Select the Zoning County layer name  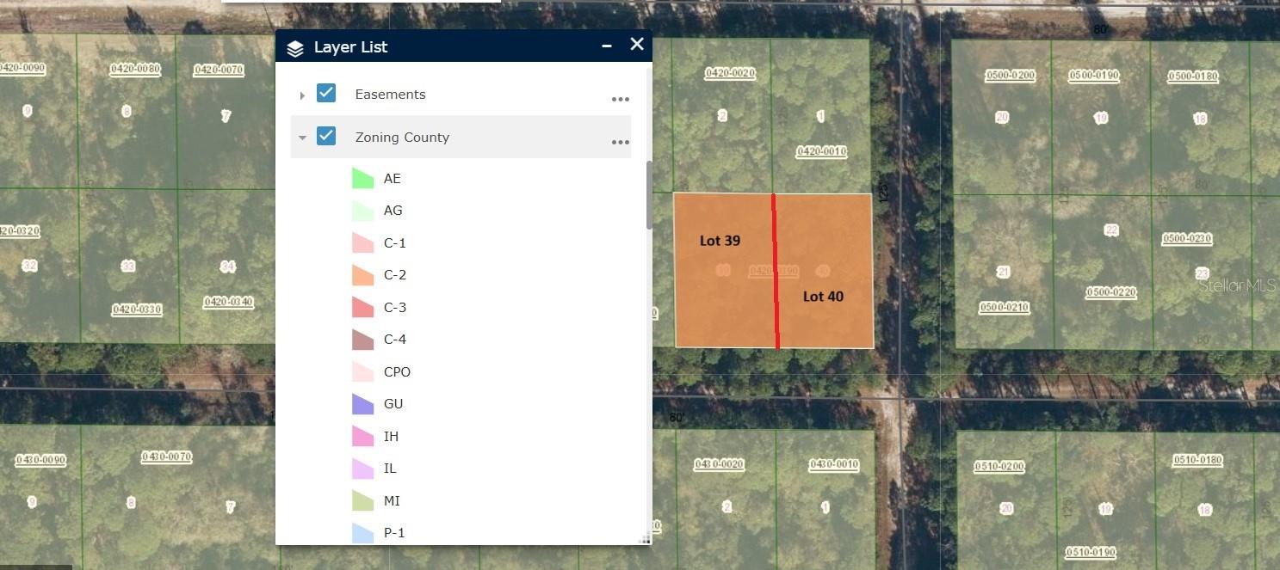pyautogui.click(x=402, y=138)
